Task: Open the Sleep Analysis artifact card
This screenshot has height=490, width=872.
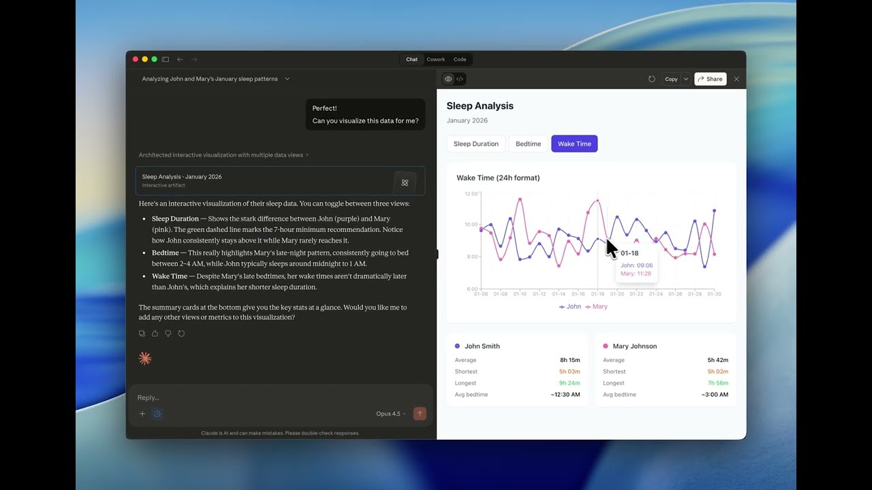Action: [280, 180]
